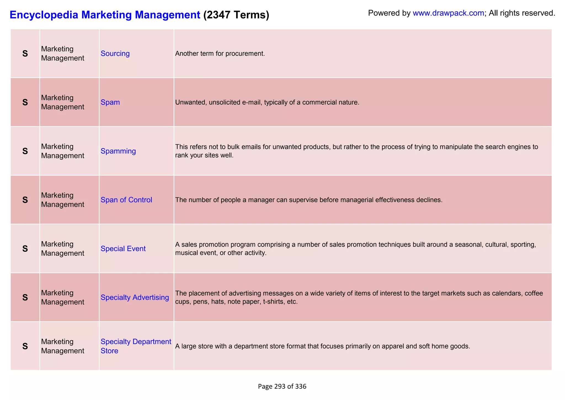Viewport: 565px width, 400px height.
Task: Open the Span of Control term link
Action: tap(126, 200)
